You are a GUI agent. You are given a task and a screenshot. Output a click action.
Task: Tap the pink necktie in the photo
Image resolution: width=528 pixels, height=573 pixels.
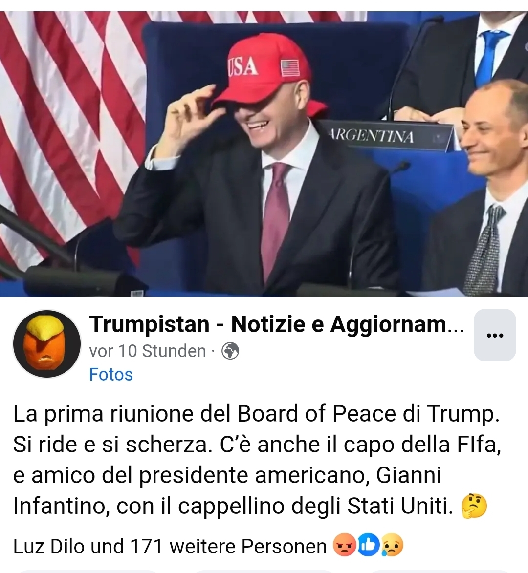coord(274,218)
